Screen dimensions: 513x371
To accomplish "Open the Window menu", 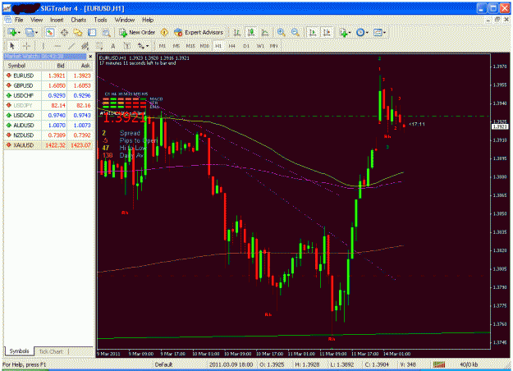I will (125, 20).
